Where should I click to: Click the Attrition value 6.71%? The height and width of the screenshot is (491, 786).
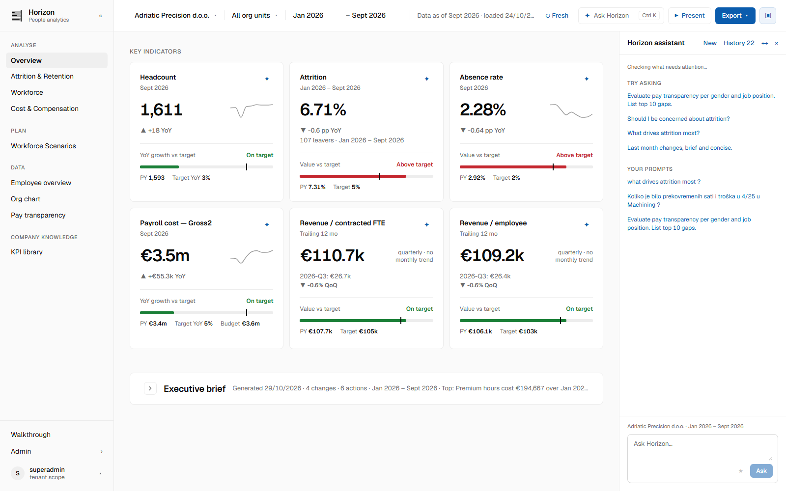(x=323, y=110)
